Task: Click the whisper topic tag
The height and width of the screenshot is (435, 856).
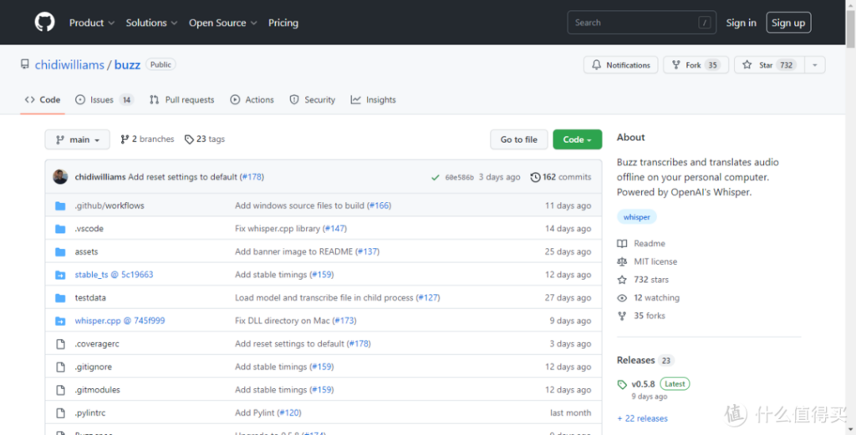Action: [x=637, y=217]
